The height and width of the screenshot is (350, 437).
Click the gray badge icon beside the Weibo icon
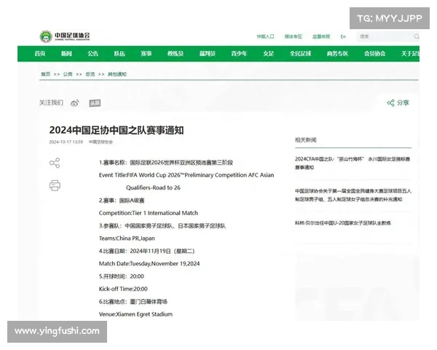(95, 103)
